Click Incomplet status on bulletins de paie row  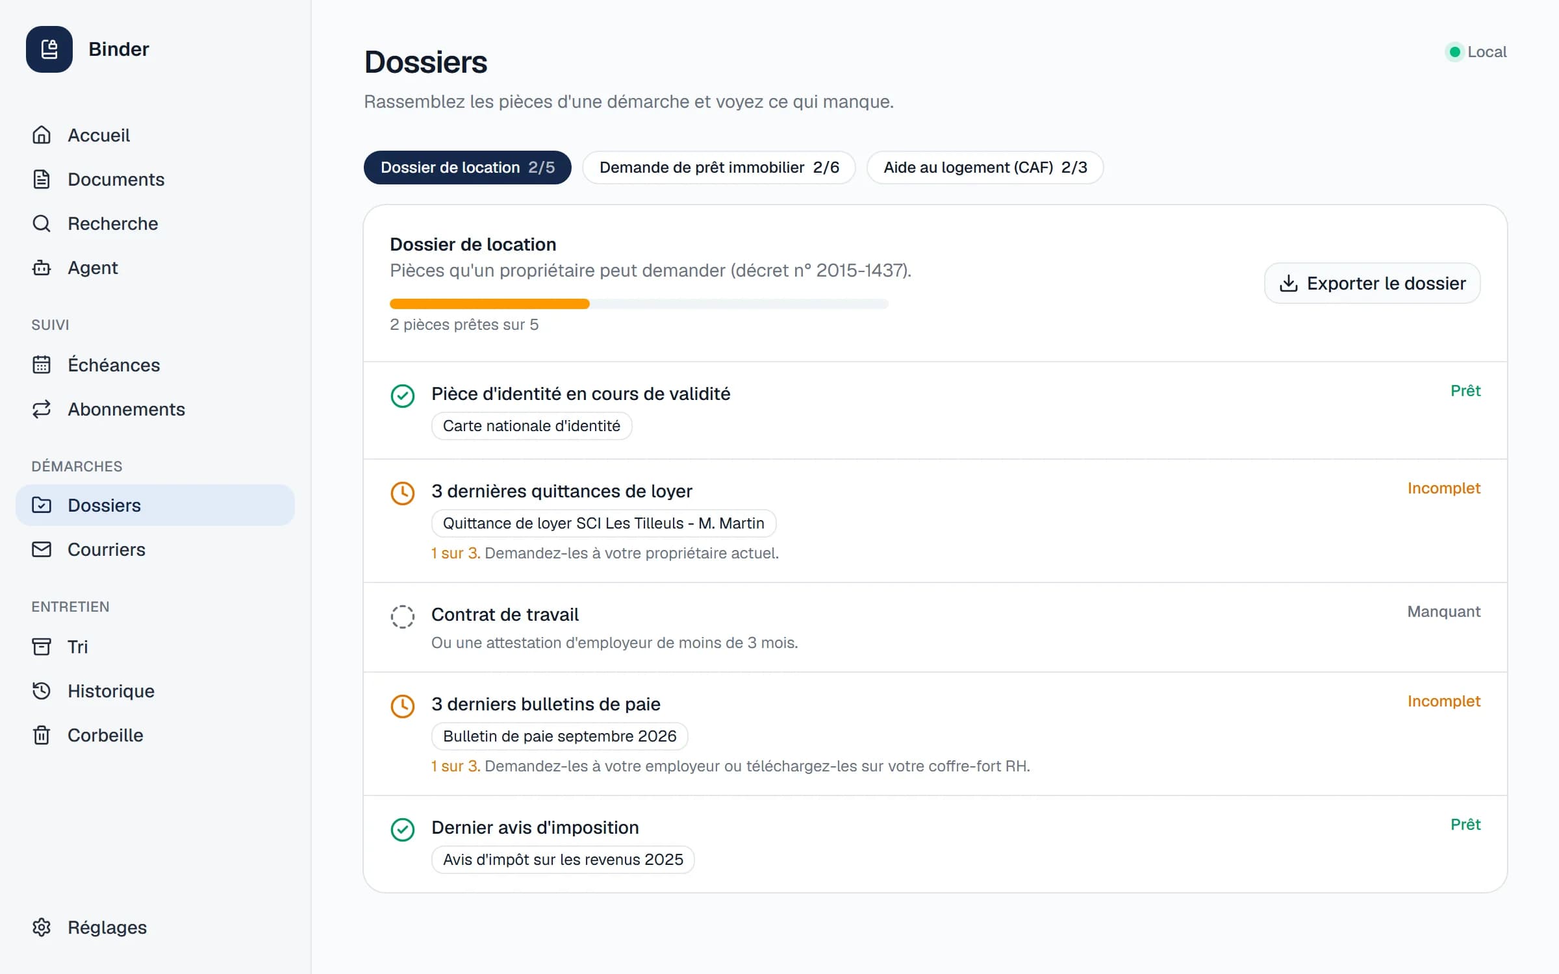[1444, 701]
